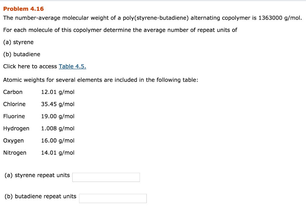The width and height of the screenshot is (306, 209).
Task: Click the Click here to access text
Action: [30, 66]
